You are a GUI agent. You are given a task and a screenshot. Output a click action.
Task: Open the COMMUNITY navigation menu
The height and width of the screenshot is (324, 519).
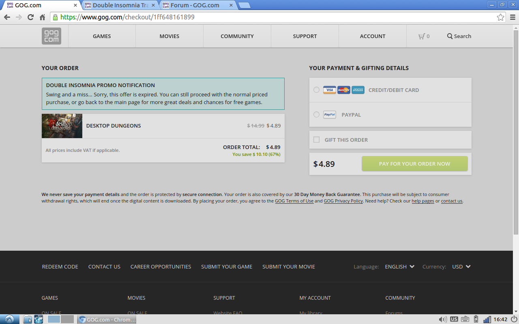click(237, 36)
